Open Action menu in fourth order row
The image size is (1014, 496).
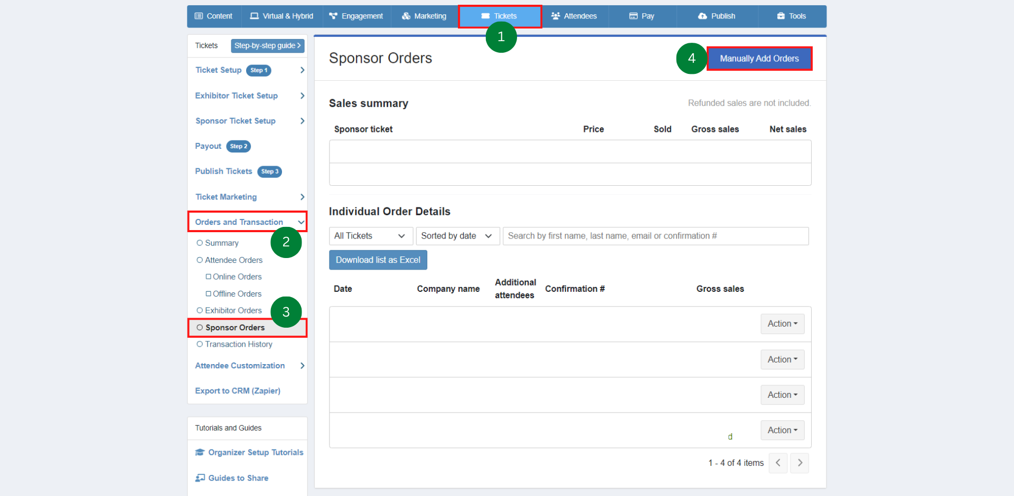(782, 431)
